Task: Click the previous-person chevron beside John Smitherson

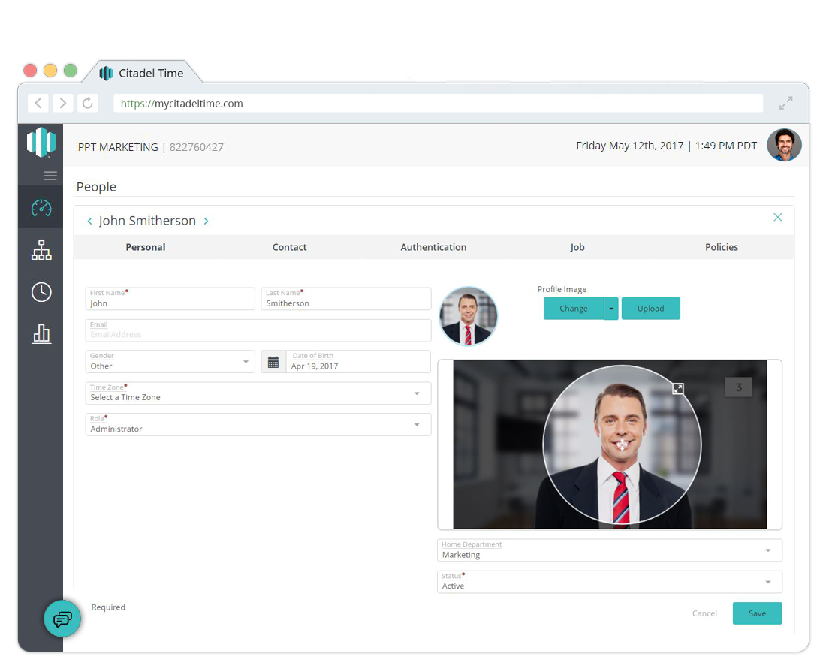Action: click(x=89, y=221)
